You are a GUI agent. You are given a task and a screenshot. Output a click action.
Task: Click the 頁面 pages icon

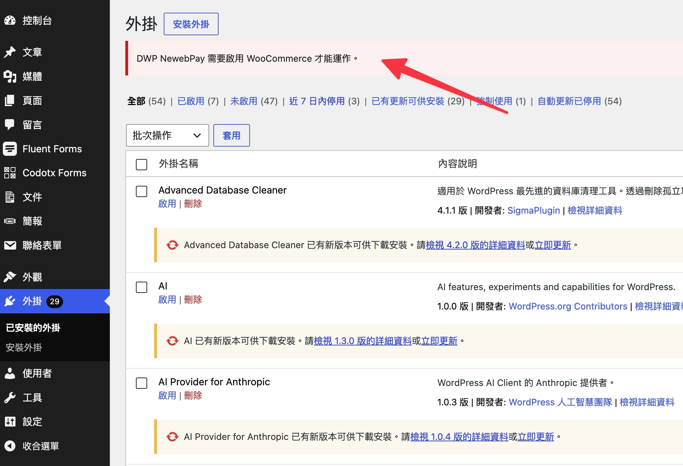tap(10, 100)
